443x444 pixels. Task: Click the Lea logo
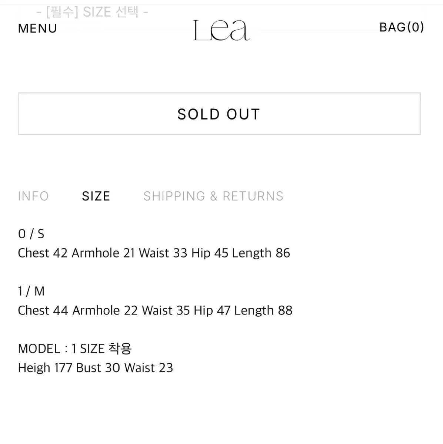click(221, 30)
